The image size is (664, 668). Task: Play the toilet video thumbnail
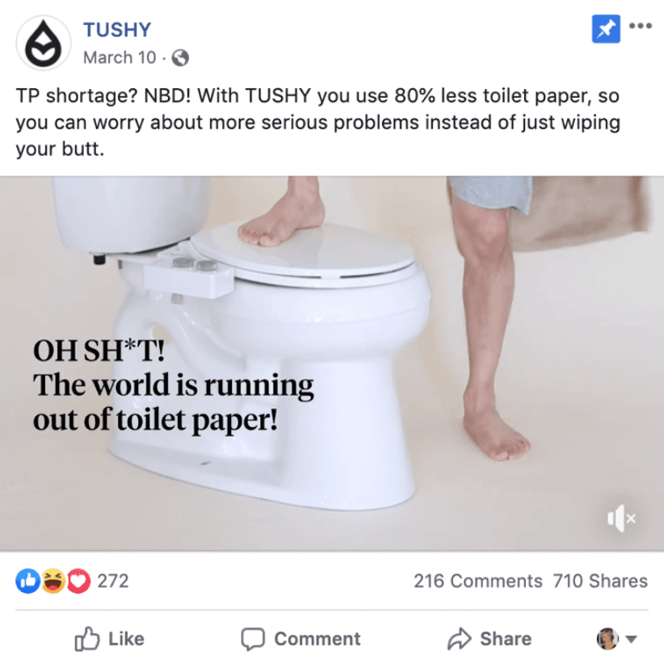coord(332,363)
